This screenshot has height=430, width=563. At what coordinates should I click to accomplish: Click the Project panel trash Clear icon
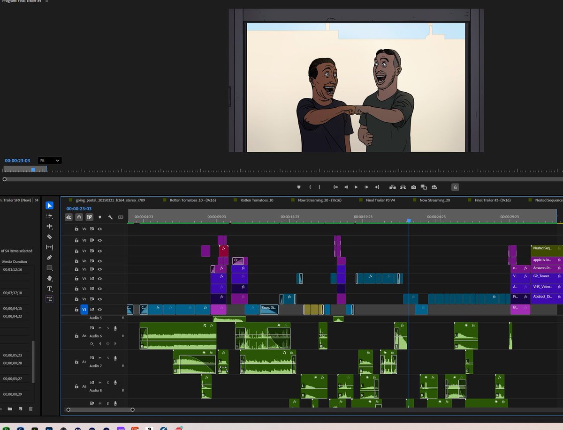30,409
